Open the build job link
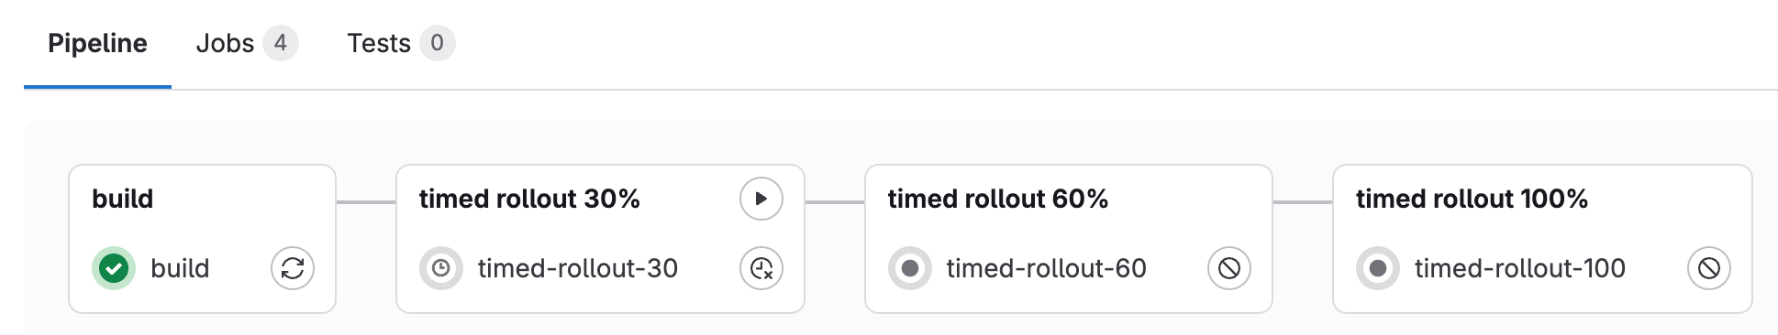 (180, 268)
